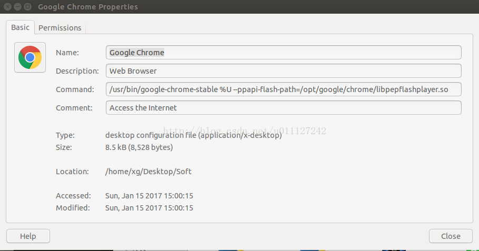This screenshot has width=479, height=251.
Task: Click the Name: label
Action: [67, 53]
